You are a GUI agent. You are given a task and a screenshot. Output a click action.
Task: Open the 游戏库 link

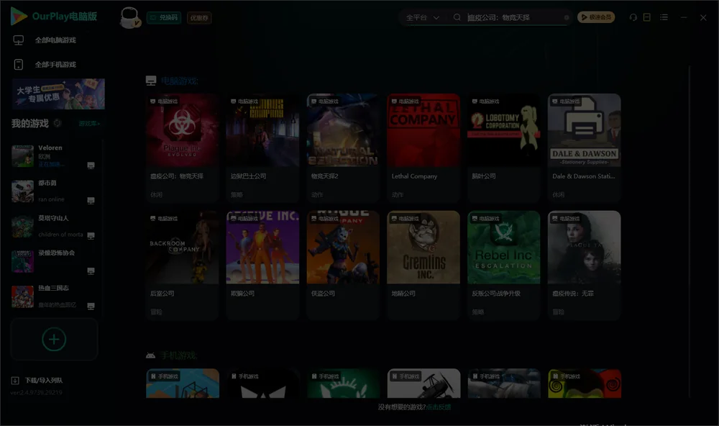pos(89,124)
